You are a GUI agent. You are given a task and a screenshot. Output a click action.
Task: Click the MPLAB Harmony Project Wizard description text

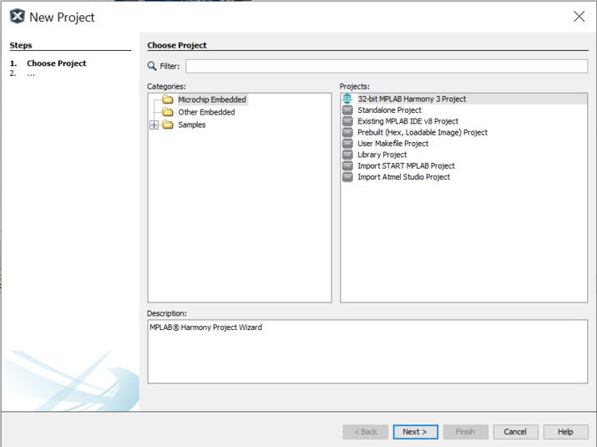coord(205,328)
